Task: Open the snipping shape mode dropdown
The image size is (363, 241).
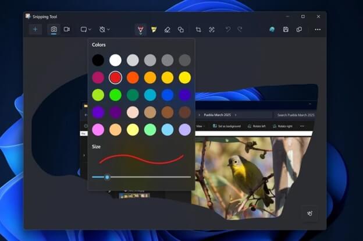Action: click(86, 30)
